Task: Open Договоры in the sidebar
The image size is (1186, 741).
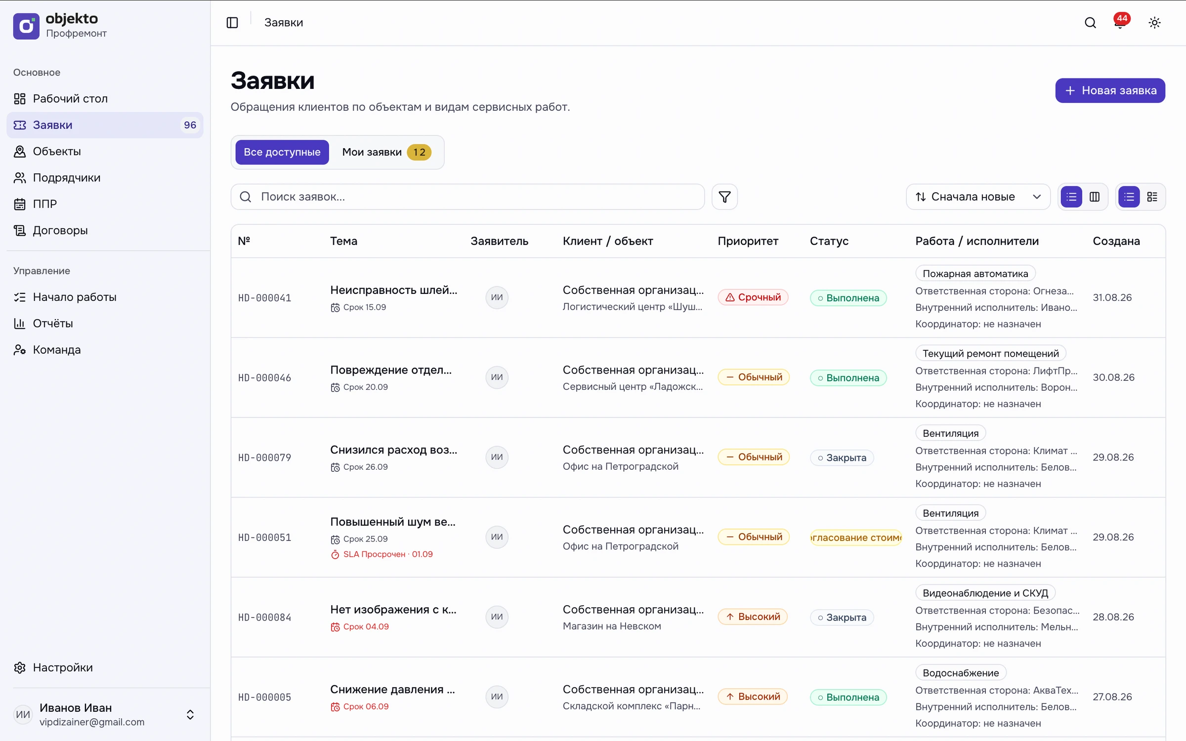Action: (105, 230)
